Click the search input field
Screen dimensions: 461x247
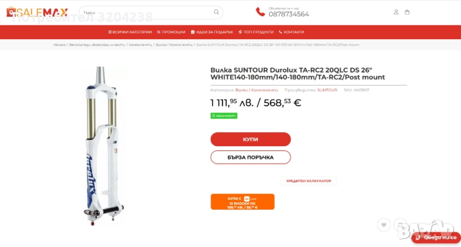coord(147,12)
